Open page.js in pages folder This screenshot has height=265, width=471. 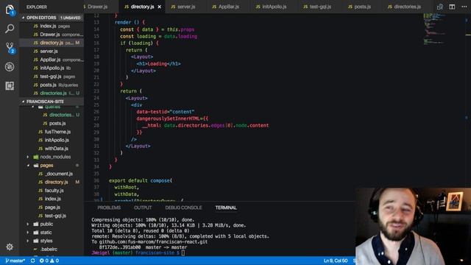point(52,208)
